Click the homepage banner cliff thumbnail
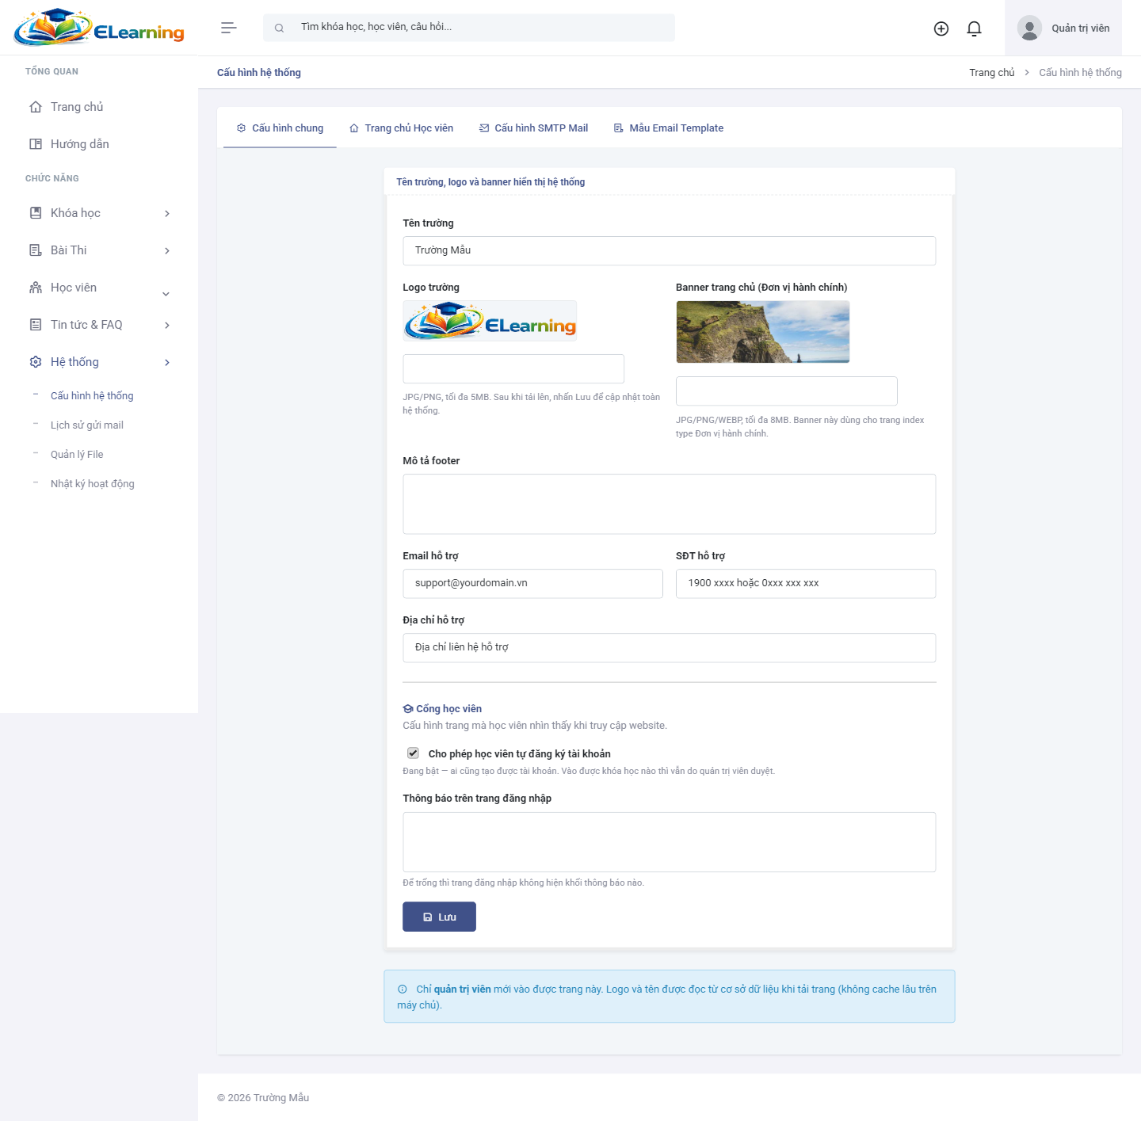This screenshot has height=1121, width=1141. [x=763, y=332]
